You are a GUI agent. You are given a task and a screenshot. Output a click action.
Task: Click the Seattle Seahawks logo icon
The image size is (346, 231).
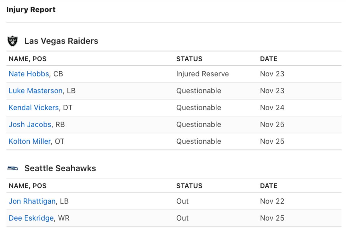point(12,168)
